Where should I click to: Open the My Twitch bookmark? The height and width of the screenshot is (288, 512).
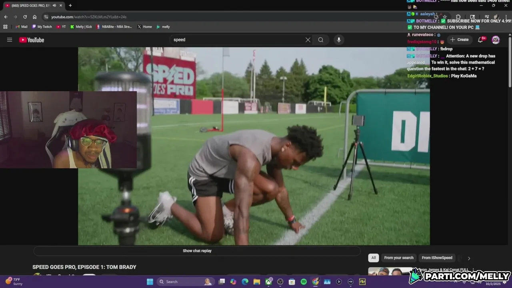click(x=42, y=27)
